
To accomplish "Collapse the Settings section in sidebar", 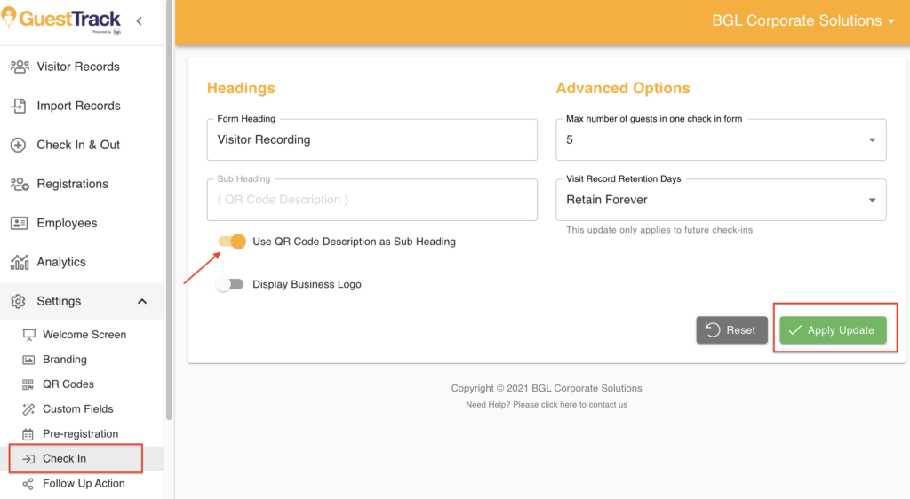I will [141, 301].
